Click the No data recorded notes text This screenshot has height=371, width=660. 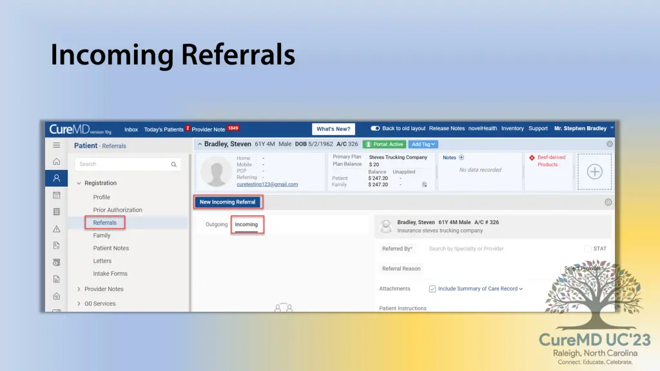point(480,170)
